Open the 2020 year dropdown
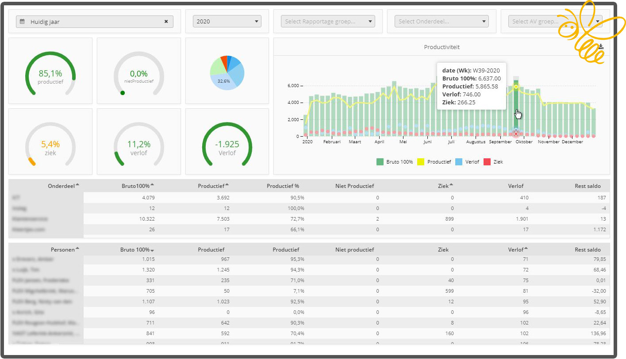626x359 pixels. pos(227,21)
